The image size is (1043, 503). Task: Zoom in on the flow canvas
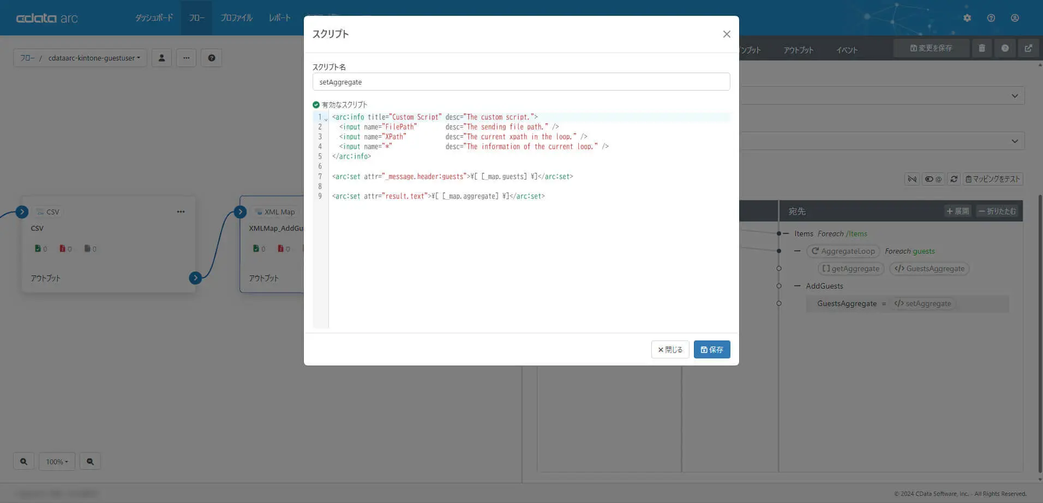(x=23, y=462)
